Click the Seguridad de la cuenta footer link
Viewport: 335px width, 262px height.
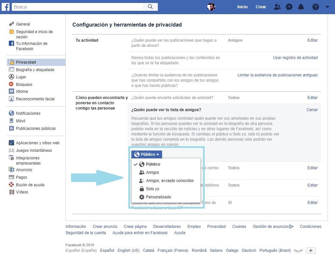[x=86, y=233]
